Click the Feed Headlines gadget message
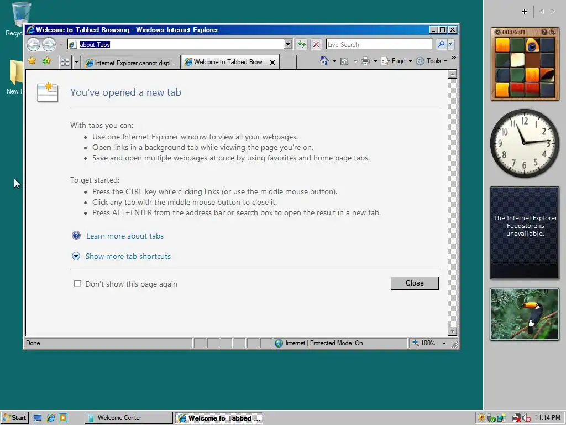Viewport: 566px width, 425px height. 525,226
